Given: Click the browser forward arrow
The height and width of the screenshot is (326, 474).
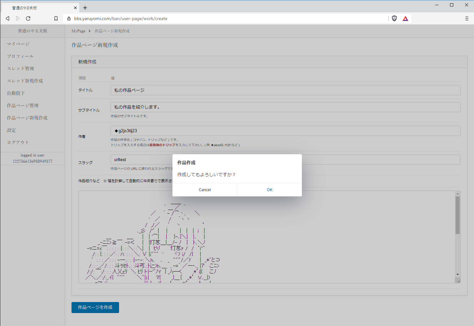Looking at the screenshot, I should point(18,18).
